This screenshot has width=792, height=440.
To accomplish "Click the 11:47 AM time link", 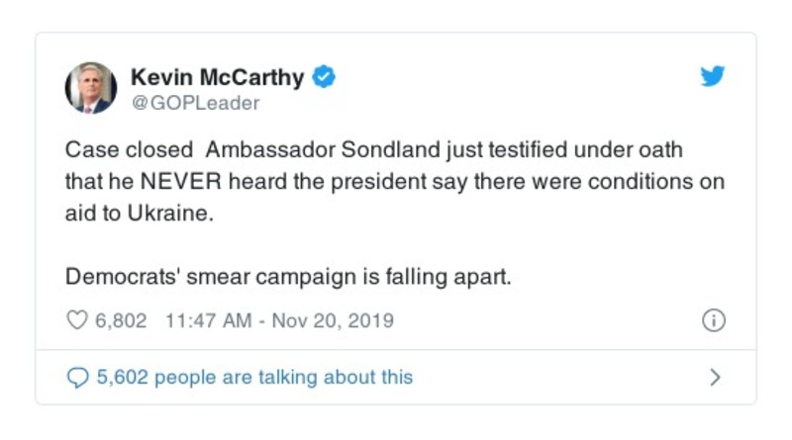I will [209, 320].
